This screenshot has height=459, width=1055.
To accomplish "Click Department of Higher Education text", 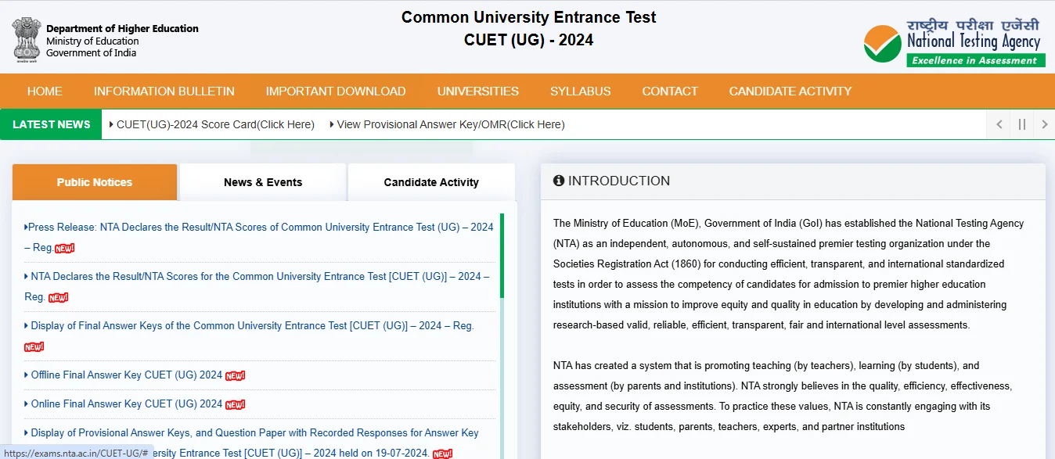I will [122, 28].
